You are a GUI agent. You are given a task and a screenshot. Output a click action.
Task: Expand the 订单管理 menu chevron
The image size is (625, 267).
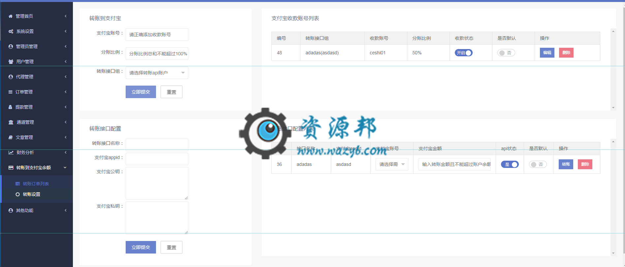(x=66, y=92)
